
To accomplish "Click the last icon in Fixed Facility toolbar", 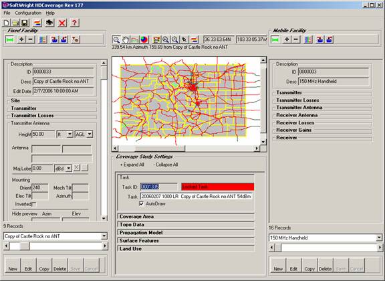I will pyautogui.click(x=76, y=39).
